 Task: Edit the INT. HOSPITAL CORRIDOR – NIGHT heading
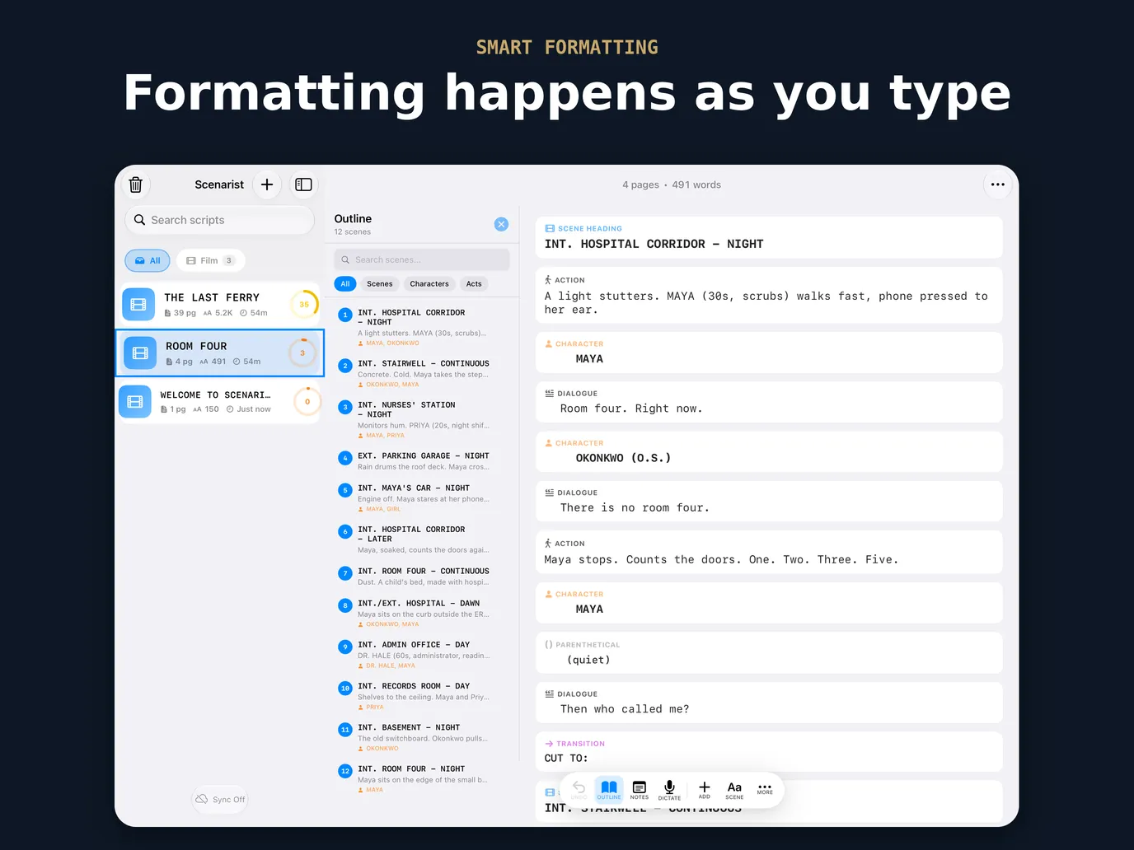[x=654, y=244]
